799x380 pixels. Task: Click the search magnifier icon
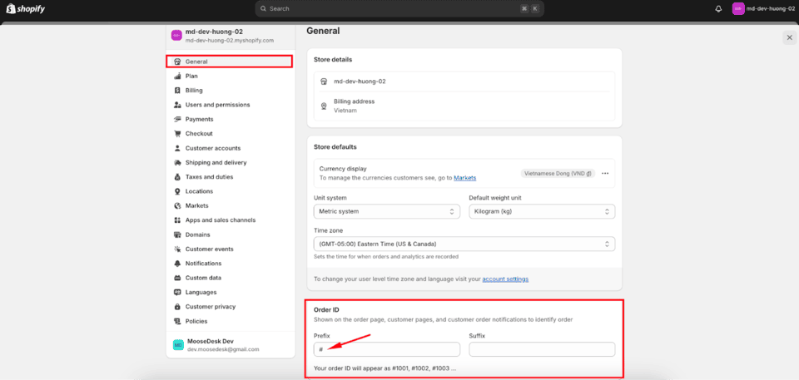[x=264, y=8]
